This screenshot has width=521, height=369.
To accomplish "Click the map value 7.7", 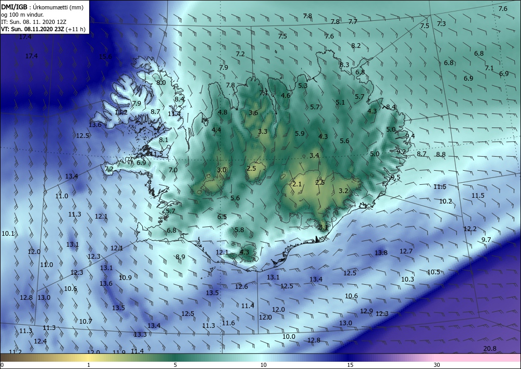I will [353, 21].
